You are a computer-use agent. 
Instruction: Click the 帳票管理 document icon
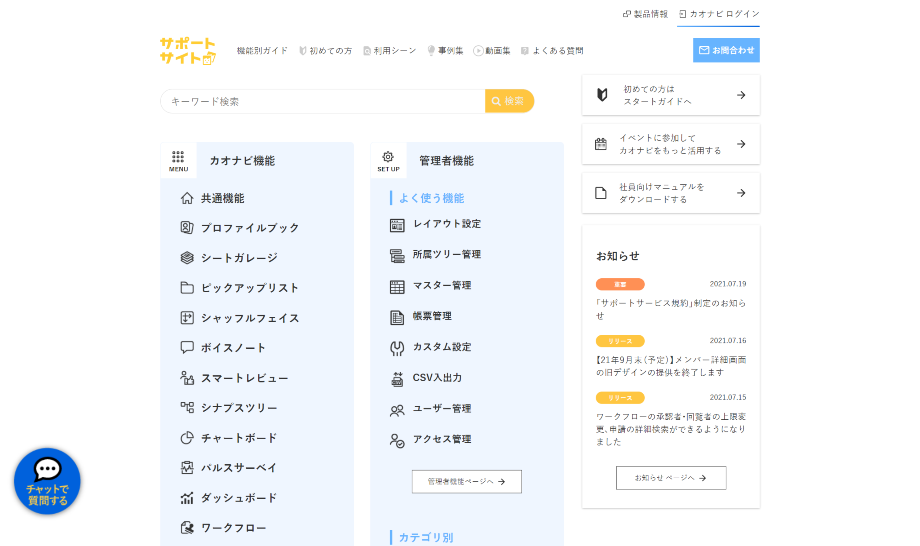click(x=397, y=317)
